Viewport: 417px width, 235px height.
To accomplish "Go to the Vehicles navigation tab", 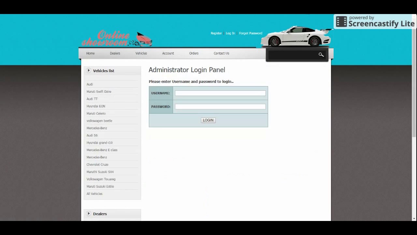I will click(x=141, y=53).
